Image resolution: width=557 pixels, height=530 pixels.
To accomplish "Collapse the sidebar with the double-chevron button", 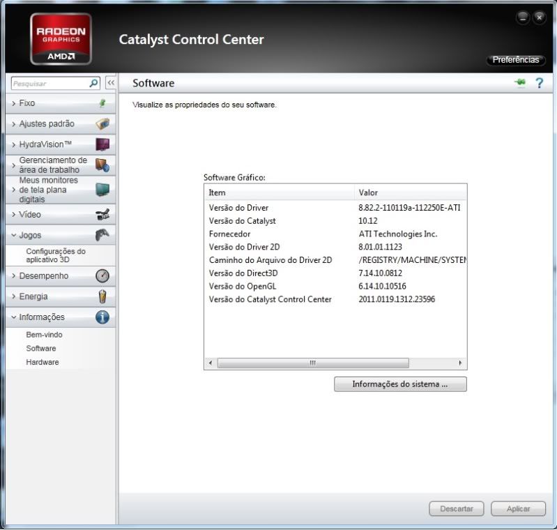I will pos(111,83).
